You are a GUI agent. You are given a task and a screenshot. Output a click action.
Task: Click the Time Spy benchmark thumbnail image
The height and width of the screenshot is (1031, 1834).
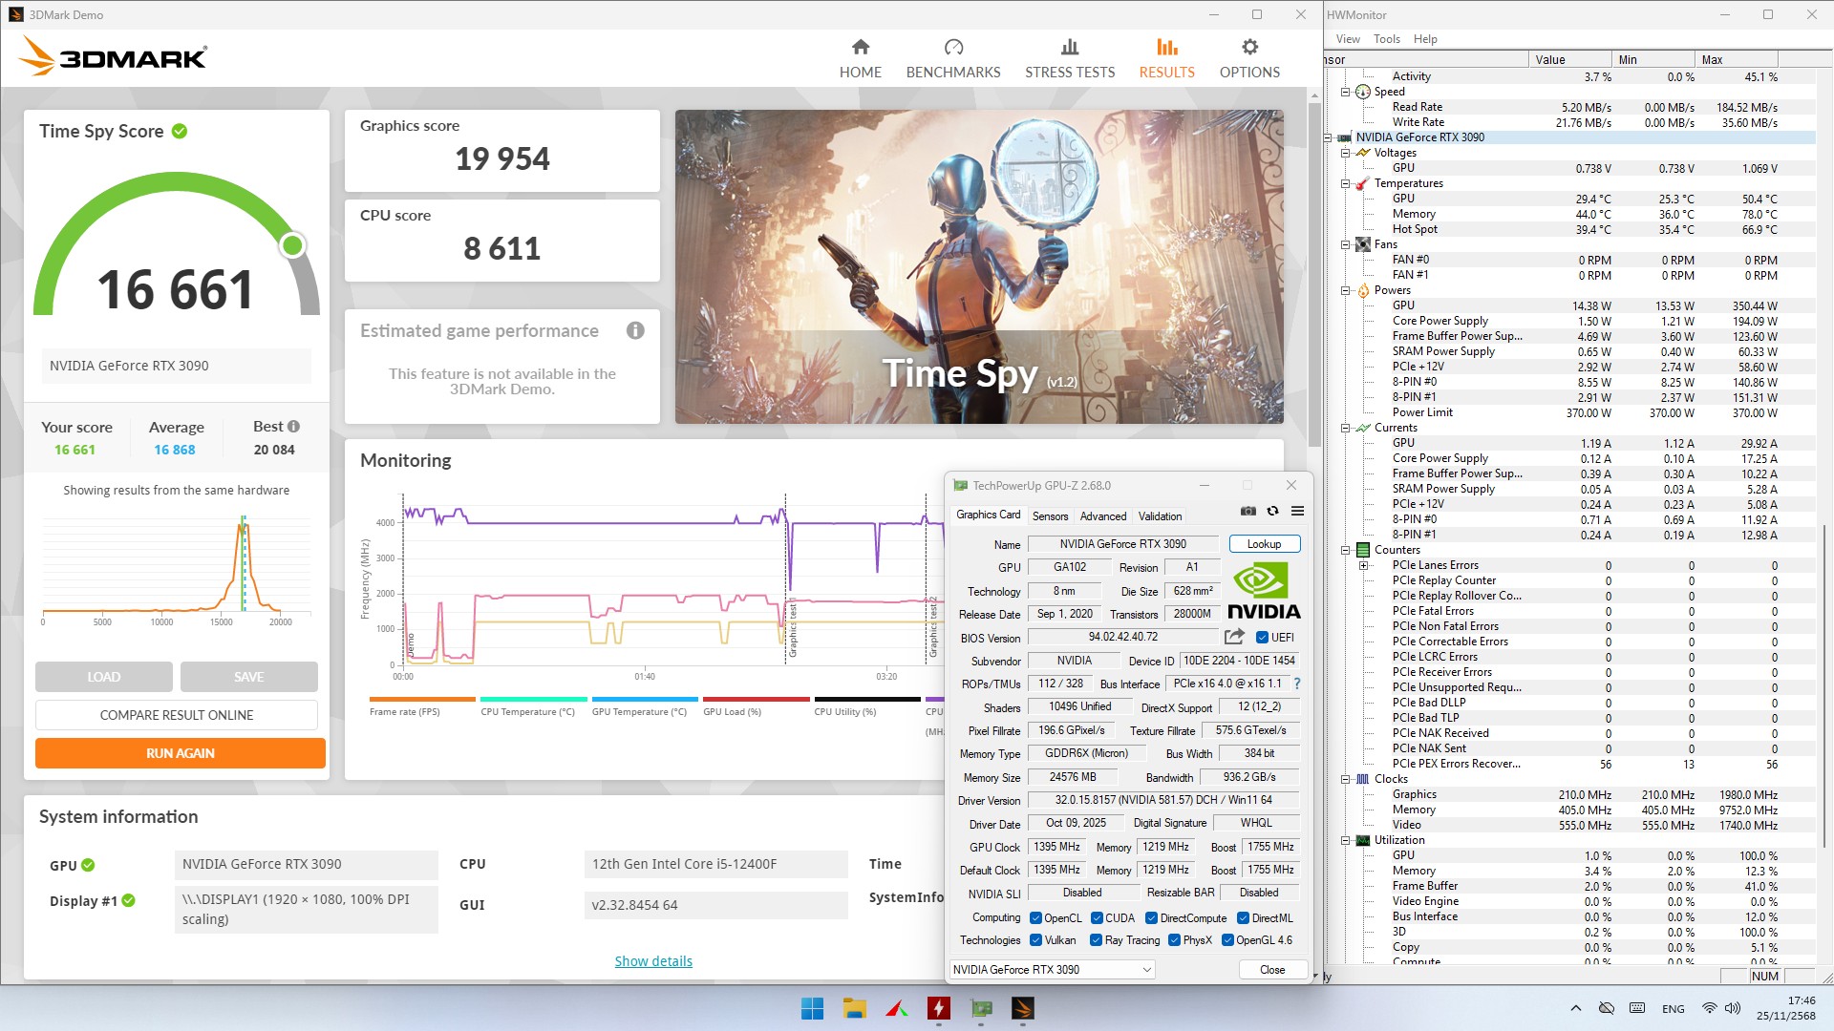click(978, 266)
